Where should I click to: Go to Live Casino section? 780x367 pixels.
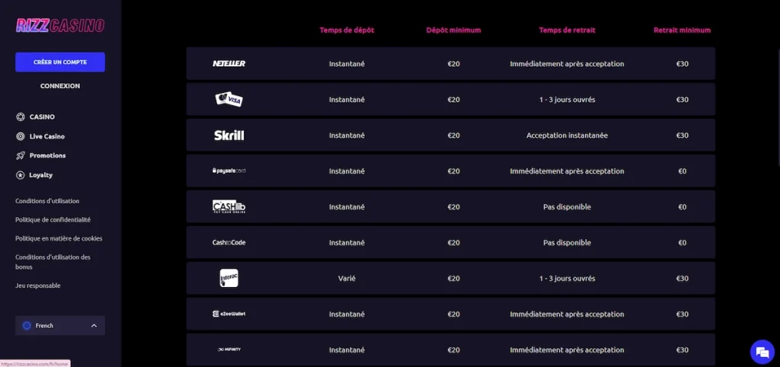[x=46, y=136]
